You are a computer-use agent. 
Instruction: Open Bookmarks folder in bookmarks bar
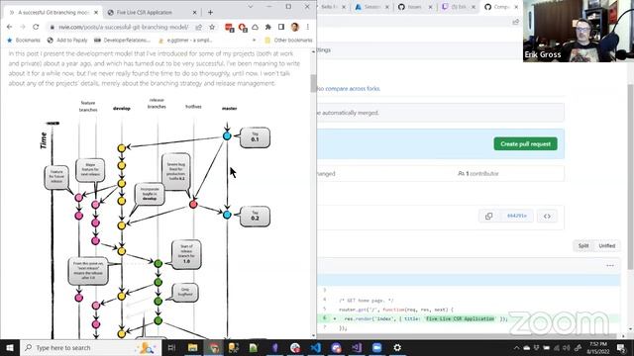[24, 41]
